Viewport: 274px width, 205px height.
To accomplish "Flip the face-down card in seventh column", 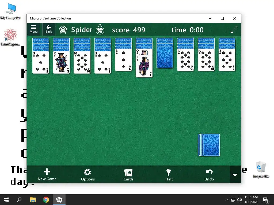I will (165, 57).
